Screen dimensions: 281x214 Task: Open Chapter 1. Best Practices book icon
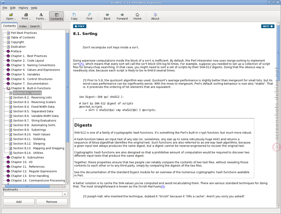[x=8, y=56]
